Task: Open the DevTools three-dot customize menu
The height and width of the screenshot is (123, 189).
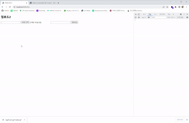Action: (x=184, y=14)
